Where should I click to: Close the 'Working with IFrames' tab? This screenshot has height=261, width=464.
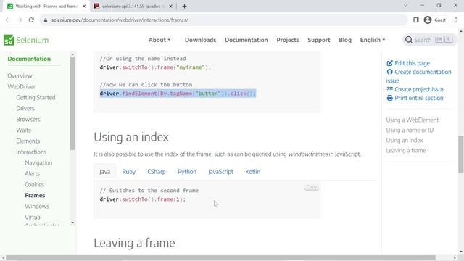click(84, 6)
